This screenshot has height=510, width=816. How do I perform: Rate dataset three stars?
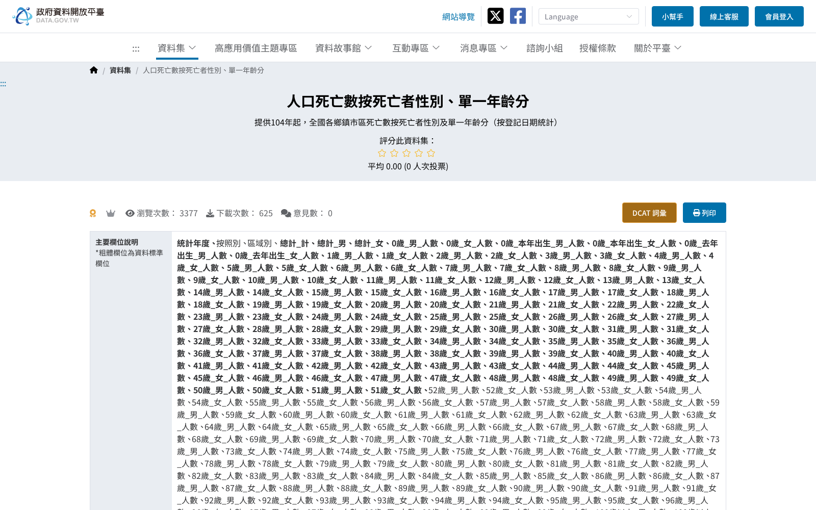406,153
